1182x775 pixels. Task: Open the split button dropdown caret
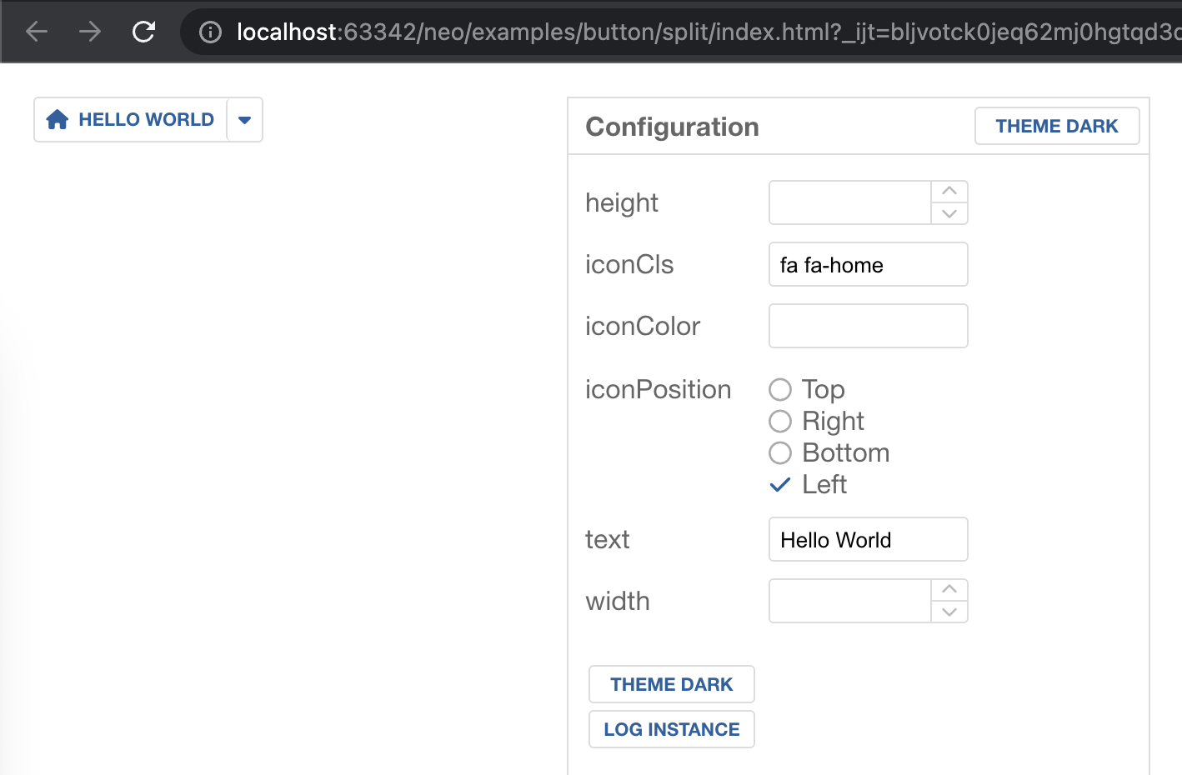tap(245, 120)
